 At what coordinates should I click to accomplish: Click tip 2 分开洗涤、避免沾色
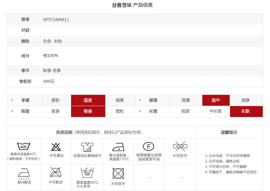222,161
